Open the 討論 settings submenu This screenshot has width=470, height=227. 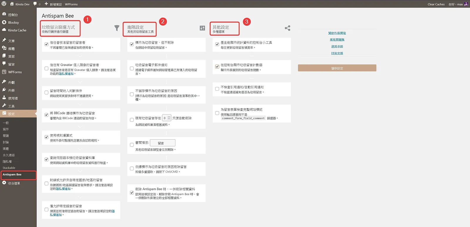pos(6,142)
